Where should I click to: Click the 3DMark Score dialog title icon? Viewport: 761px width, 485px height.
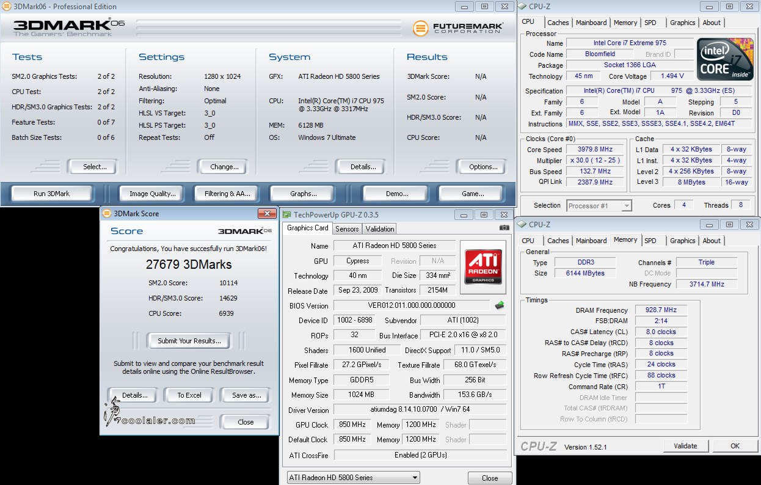click(107, 214)
